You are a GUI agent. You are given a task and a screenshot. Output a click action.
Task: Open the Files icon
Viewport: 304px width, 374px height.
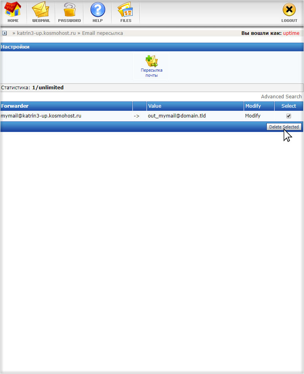click(125, 10)
